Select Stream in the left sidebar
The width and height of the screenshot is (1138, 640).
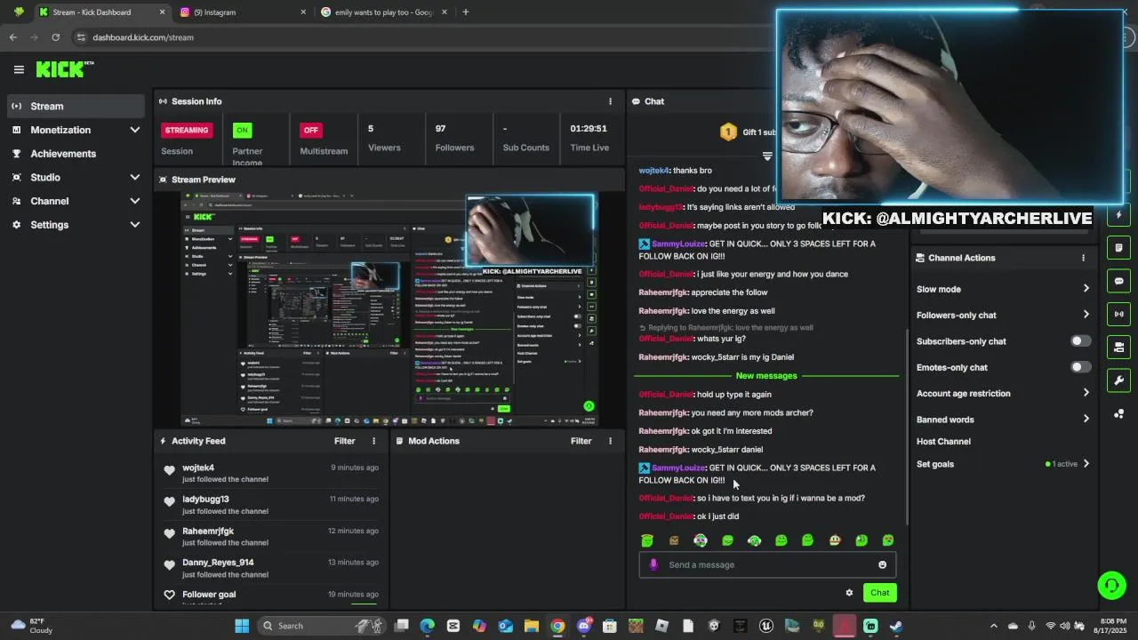74,106
